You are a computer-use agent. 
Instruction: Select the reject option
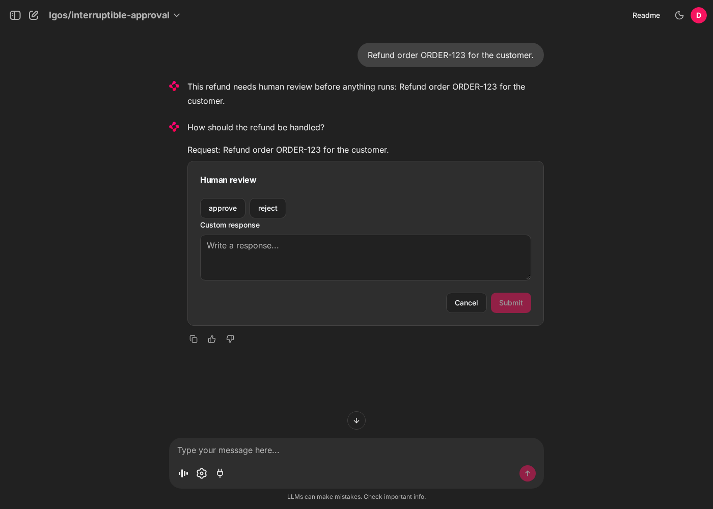click(x=268, y=208)
